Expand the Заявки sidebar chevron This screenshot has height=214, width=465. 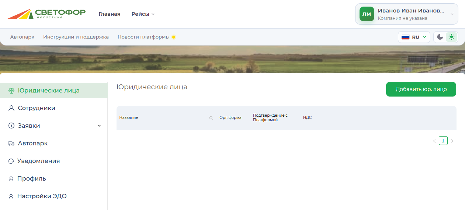coord(99,126)
